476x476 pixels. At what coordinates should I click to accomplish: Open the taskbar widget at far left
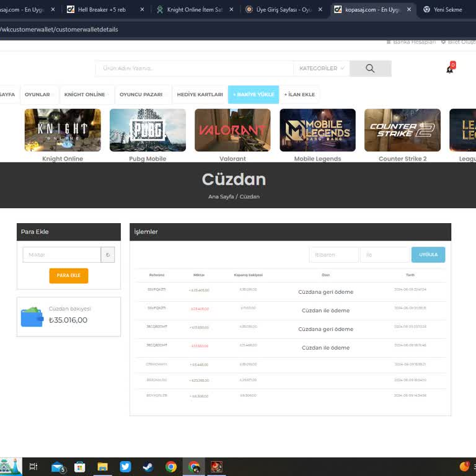coord(11,467)
